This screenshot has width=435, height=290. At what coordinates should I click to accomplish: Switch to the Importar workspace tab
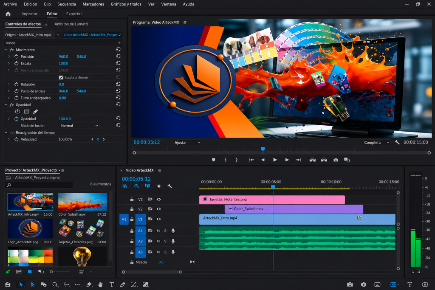point(29,14)
